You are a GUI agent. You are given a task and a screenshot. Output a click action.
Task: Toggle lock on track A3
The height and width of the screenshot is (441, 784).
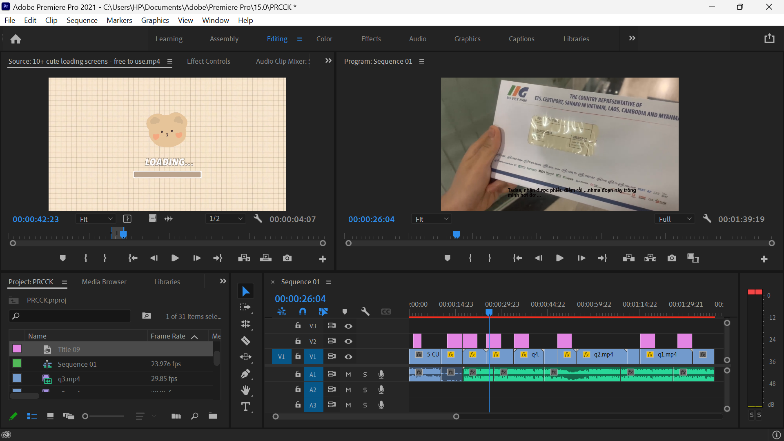tap(298, 405)
